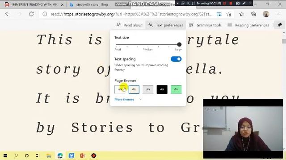Screen dimensions: 286x160
Task: Click the word 'Stories' in the text
Action: click(x=102, y=127)
